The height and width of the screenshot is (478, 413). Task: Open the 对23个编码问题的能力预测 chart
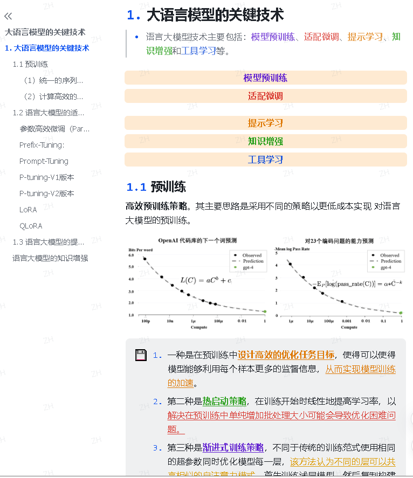(x=340, y=283)
